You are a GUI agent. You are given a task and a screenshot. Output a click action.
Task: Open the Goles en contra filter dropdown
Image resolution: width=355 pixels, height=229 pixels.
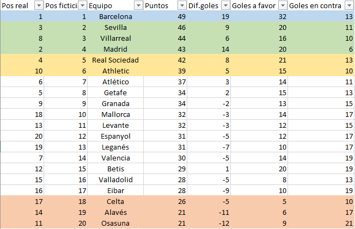point(349,5)
